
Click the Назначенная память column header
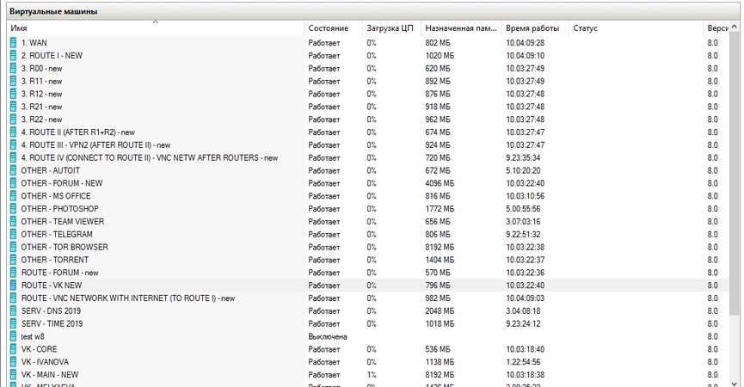[461, 28]
